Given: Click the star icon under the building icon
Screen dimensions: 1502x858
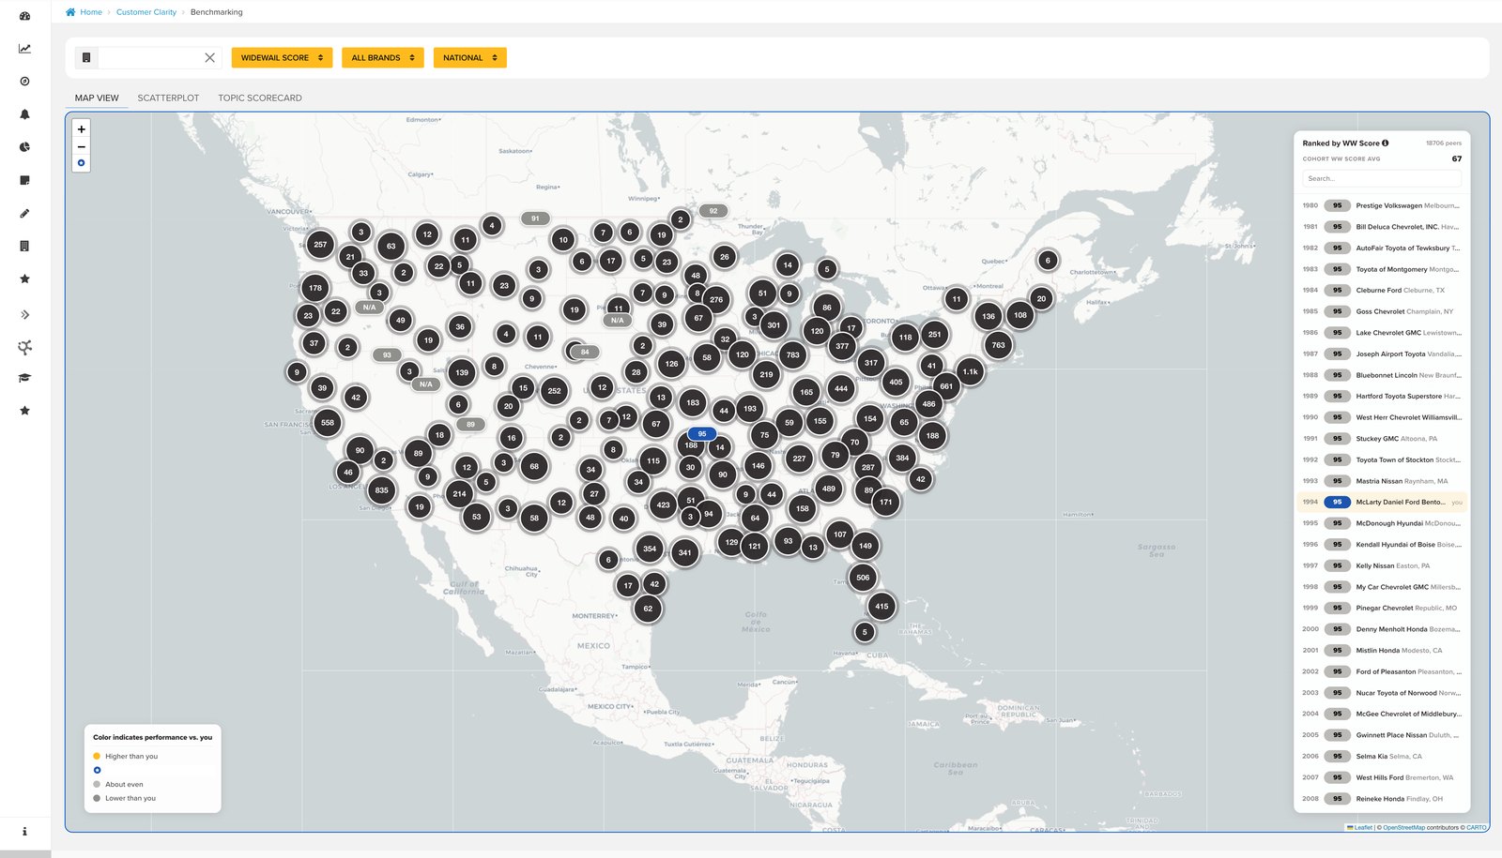Looking at the screenshot, I should pos(24,278).
